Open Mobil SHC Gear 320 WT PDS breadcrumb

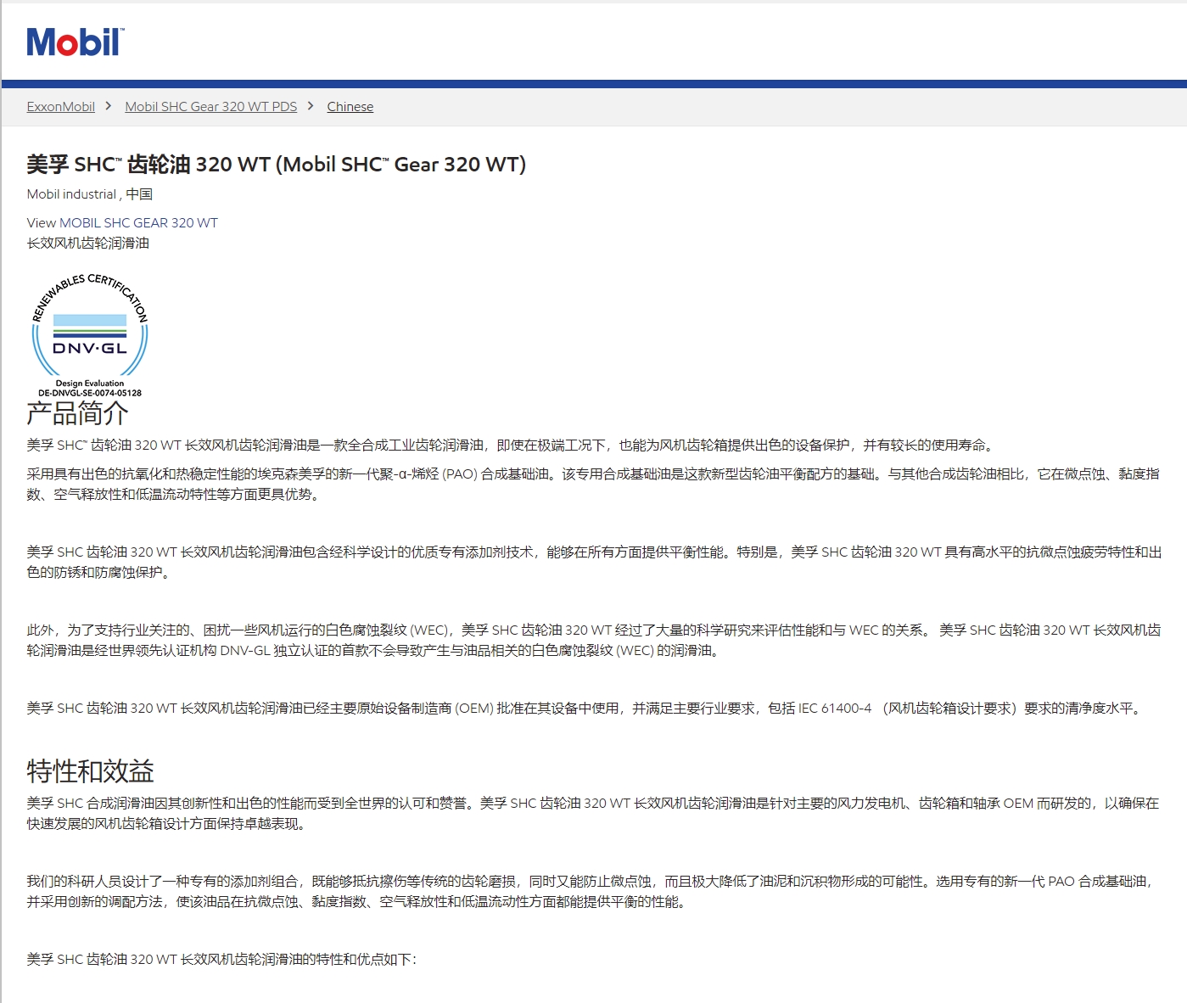[210, 107]
